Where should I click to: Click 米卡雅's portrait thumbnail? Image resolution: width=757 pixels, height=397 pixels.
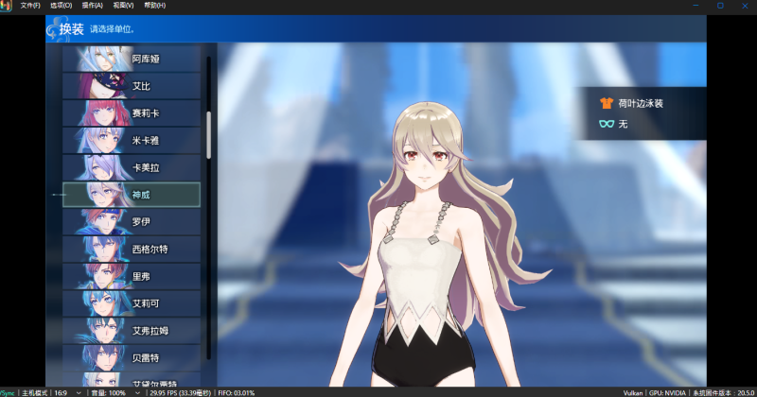point(102,141)
